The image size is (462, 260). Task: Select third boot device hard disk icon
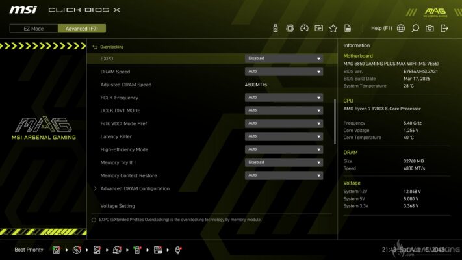click(97, 250)
